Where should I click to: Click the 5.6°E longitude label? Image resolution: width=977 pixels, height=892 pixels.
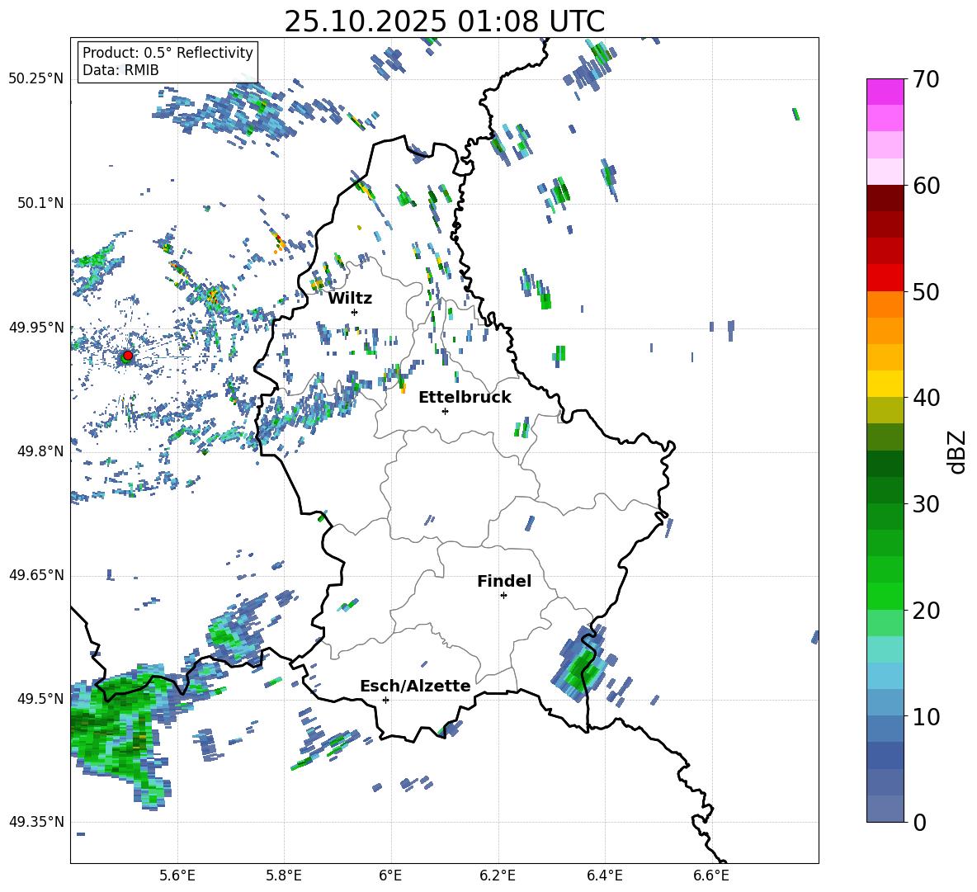[177, 875]
